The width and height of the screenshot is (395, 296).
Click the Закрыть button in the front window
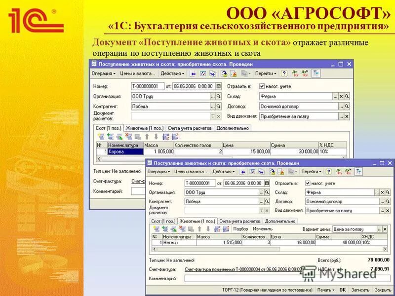(382, 290)
